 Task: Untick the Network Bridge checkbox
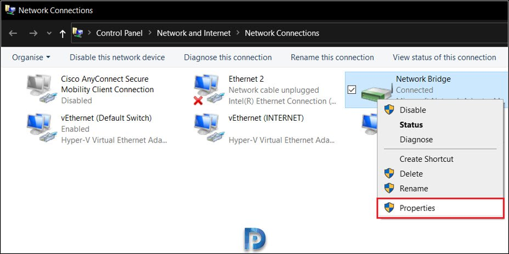pyautogui.click(x=352, y=90)
